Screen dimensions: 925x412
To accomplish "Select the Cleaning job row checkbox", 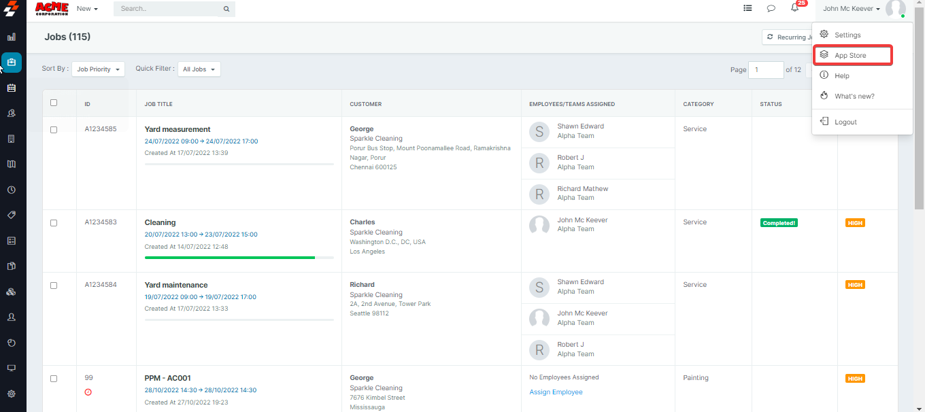I will tap(54, 223).
